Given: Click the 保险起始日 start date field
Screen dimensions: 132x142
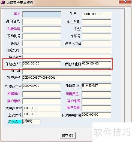Looking at the screenshot, I should click(x=42, y=64).
